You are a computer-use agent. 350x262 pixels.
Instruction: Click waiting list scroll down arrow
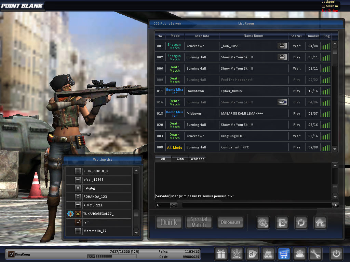(136, 233)
